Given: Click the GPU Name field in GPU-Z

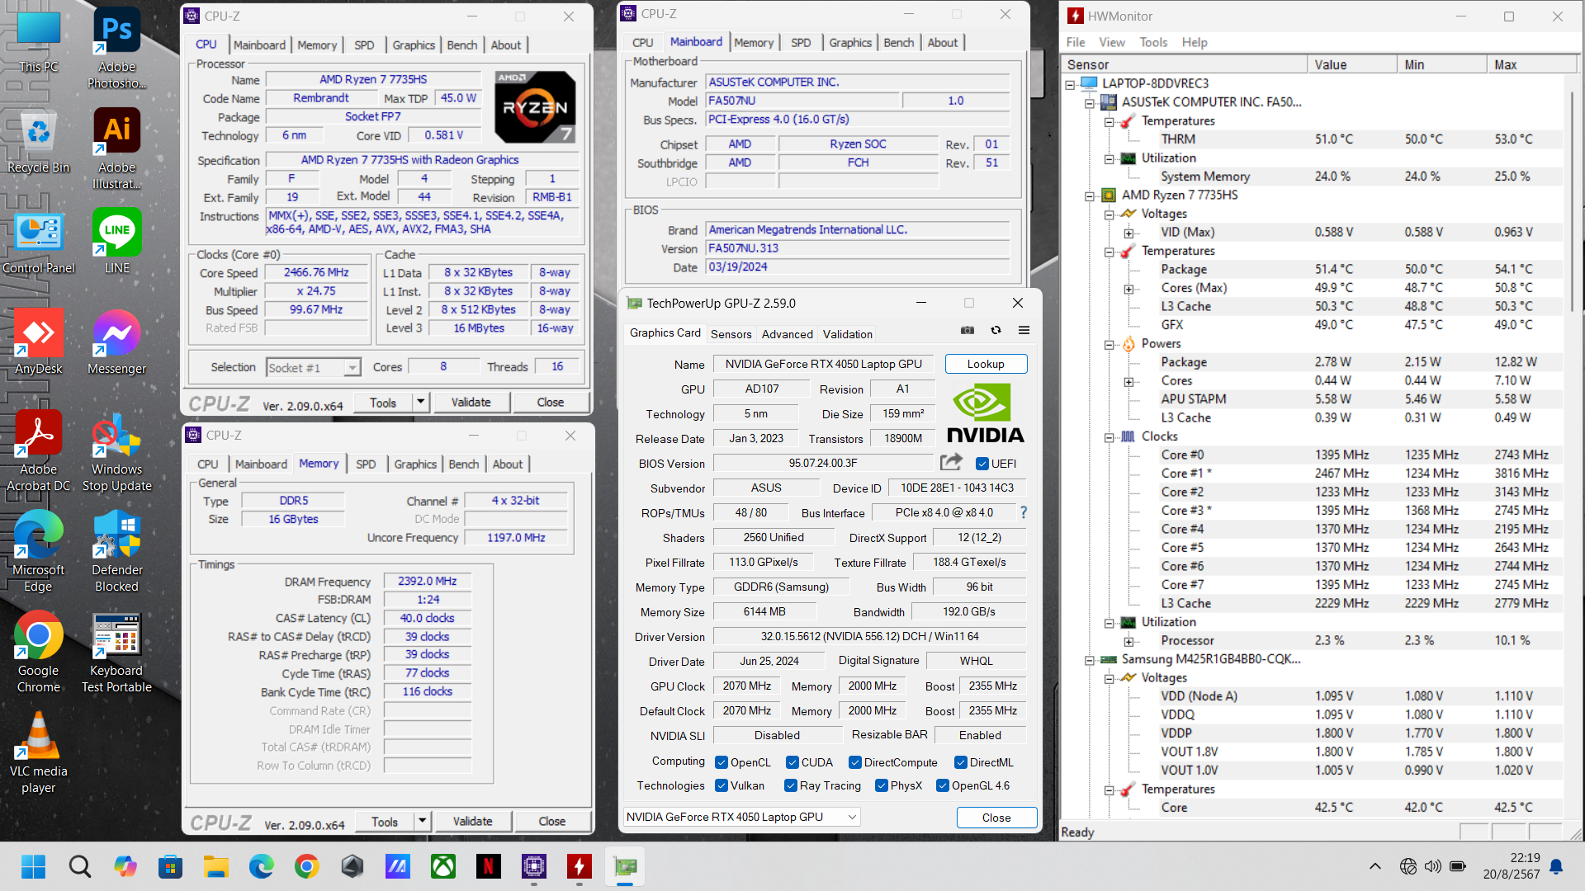Looking at the screenshot, I should point(823,364).
